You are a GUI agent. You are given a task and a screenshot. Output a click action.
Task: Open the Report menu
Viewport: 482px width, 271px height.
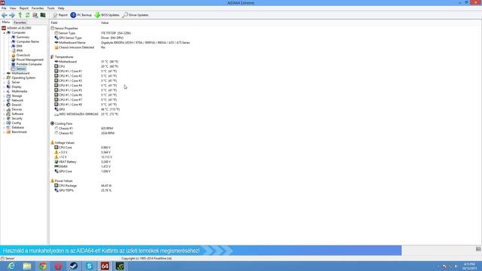(x=23, y=8)
